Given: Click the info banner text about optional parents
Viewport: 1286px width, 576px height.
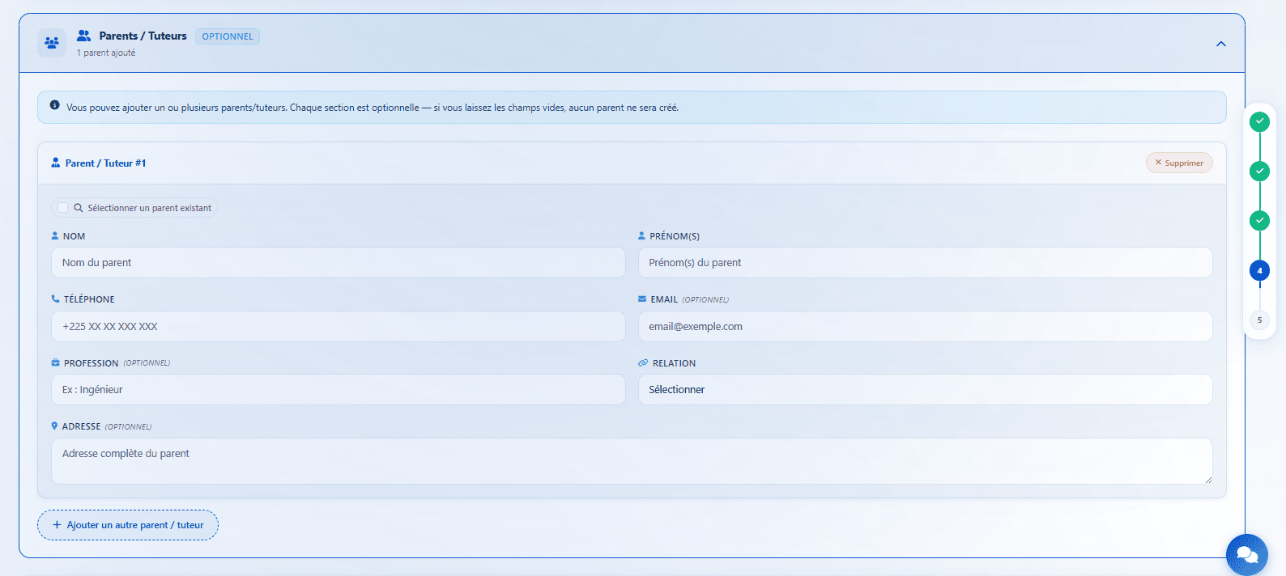Looking at the screenshot, I should tap(373, 108).
